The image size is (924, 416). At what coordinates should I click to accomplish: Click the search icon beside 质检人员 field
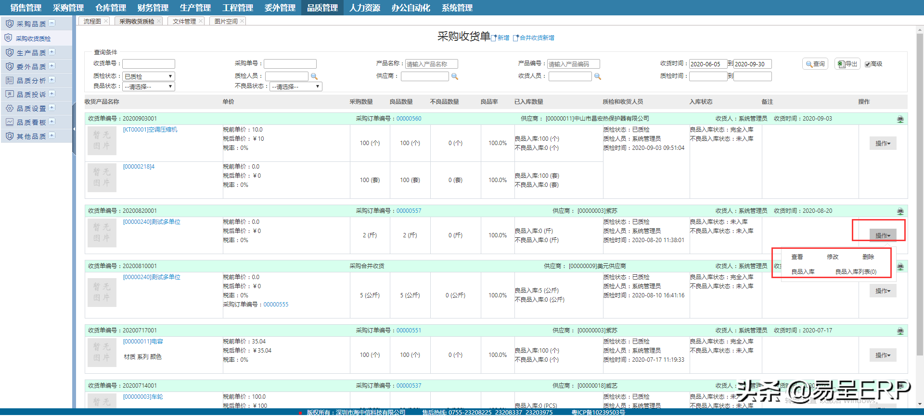click(x=314, y=76)
